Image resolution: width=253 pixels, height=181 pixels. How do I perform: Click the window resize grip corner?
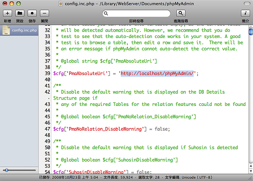(x=250, y=178)
